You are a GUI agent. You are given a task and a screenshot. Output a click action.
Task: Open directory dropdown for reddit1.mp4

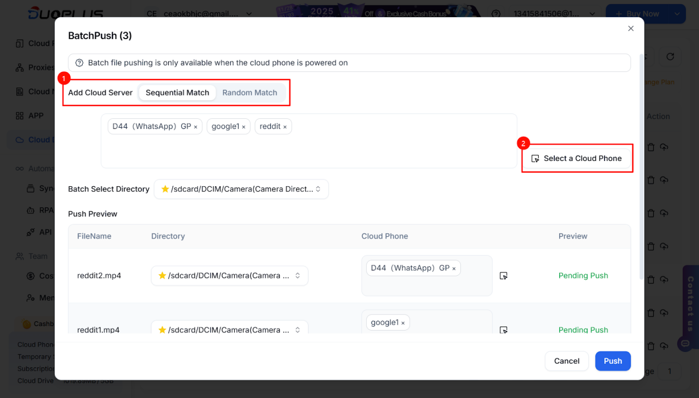pos(229,329)
